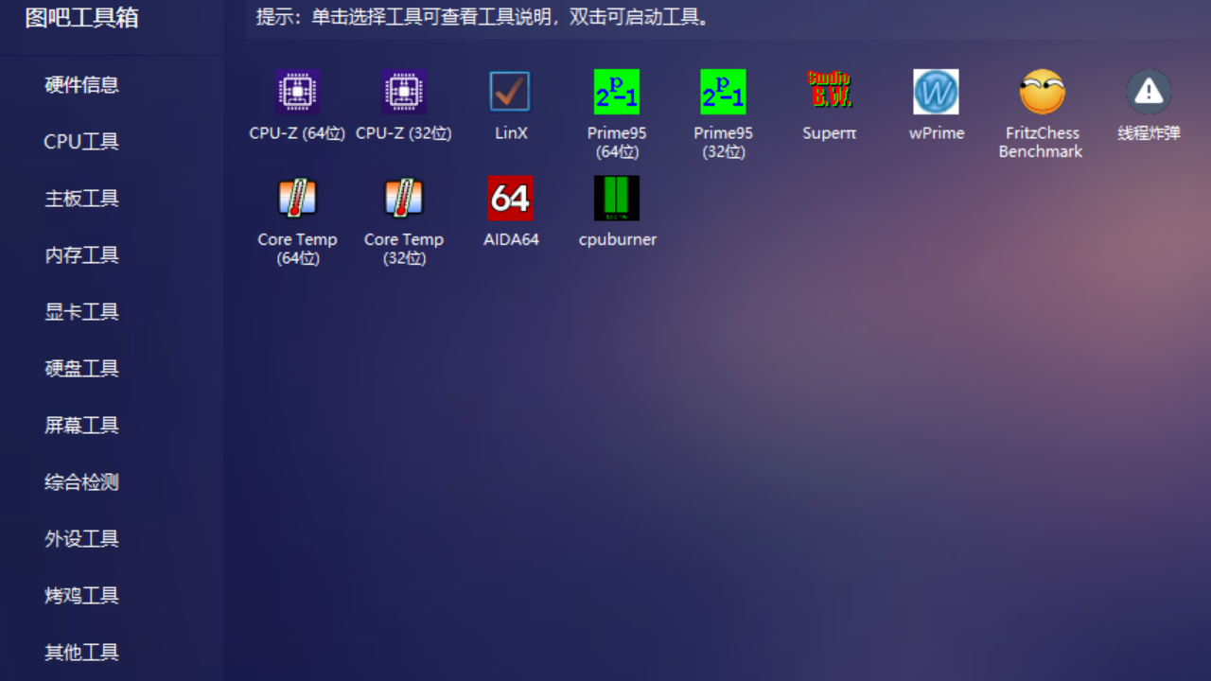Open the 硬件信息 category
1211x681 pixels.
(81, 85)
